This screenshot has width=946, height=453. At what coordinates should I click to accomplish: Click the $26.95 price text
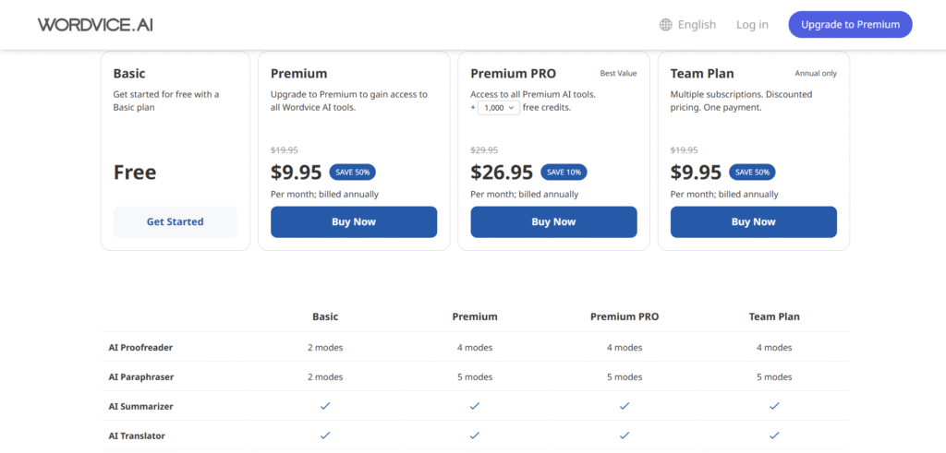[x=502, y=173]
